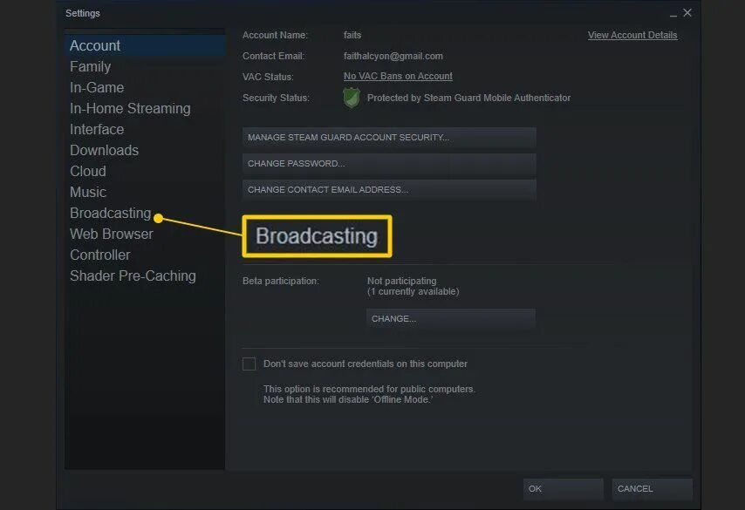The height and width of the screenshot is (510, 745).
Task: Click the Settings window title
Action: [x=83, y=13]
